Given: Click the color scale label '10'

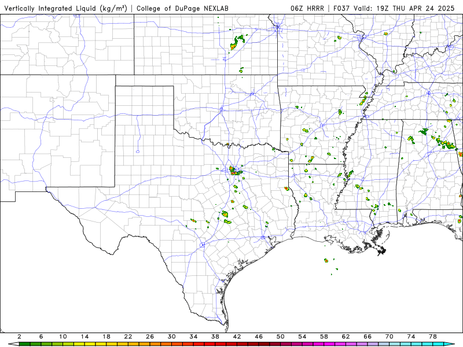Looking at the screenshot, I should click(x=63, y=337).
